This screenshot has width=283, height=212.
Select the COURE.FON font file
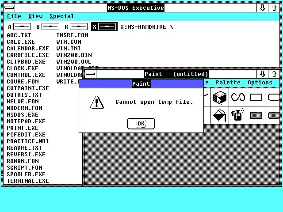pos(23,81)
